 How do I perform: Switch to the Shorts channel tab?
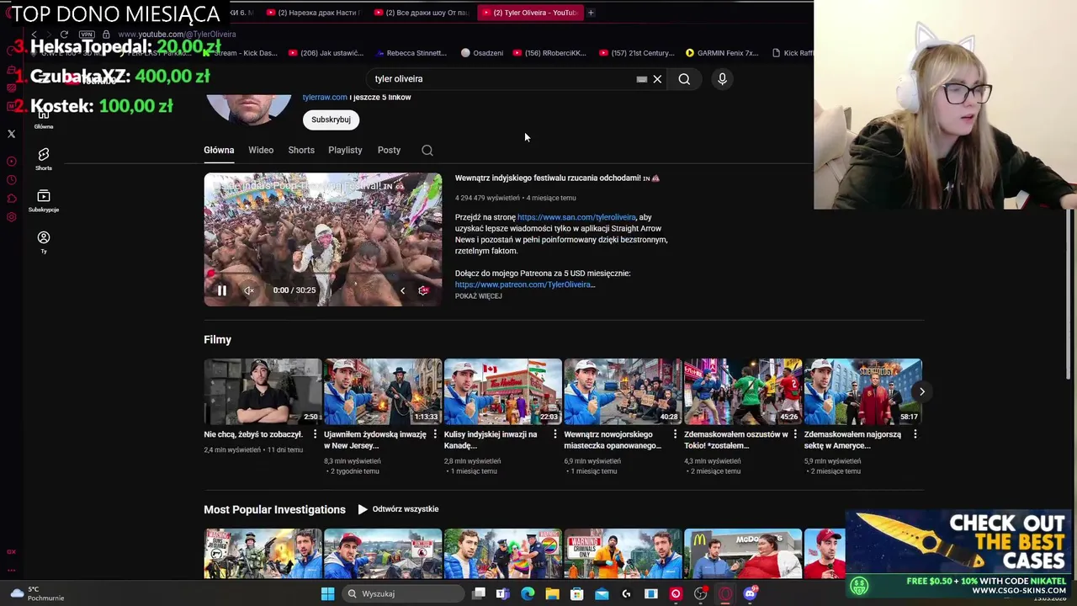[x=301, y=150]
